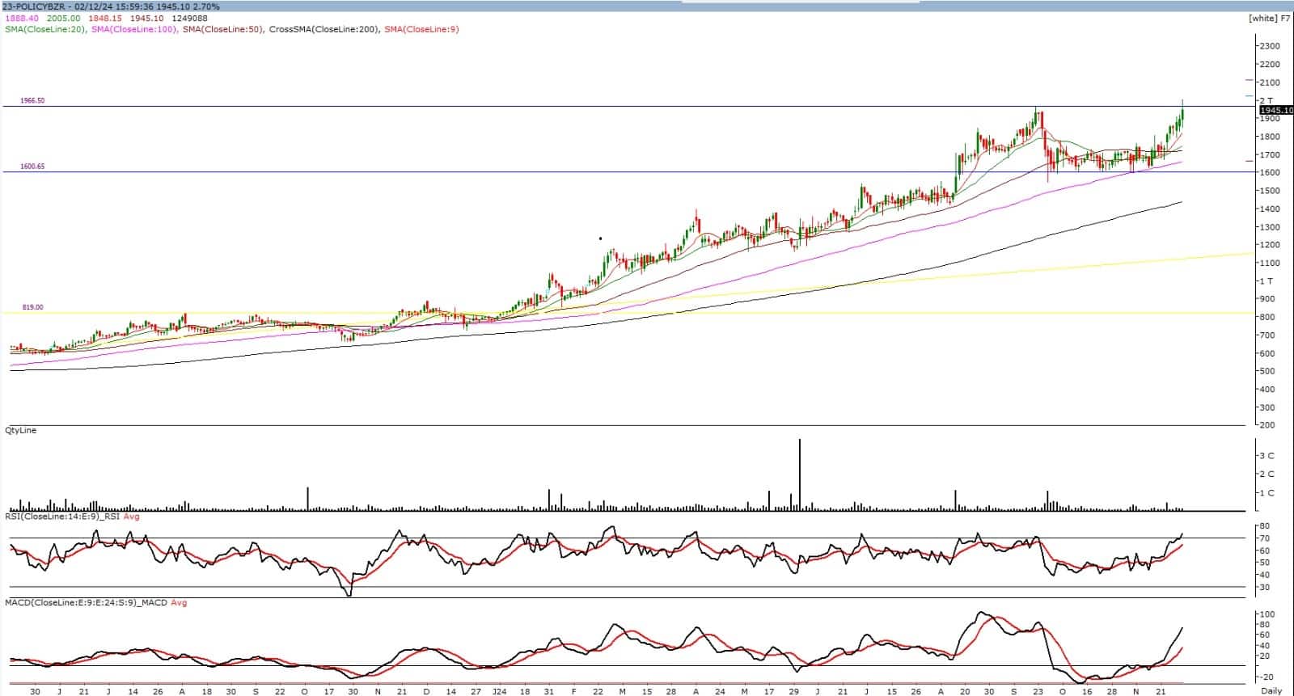Click the QtyLine volume panel label

click(x=20, y=431)
